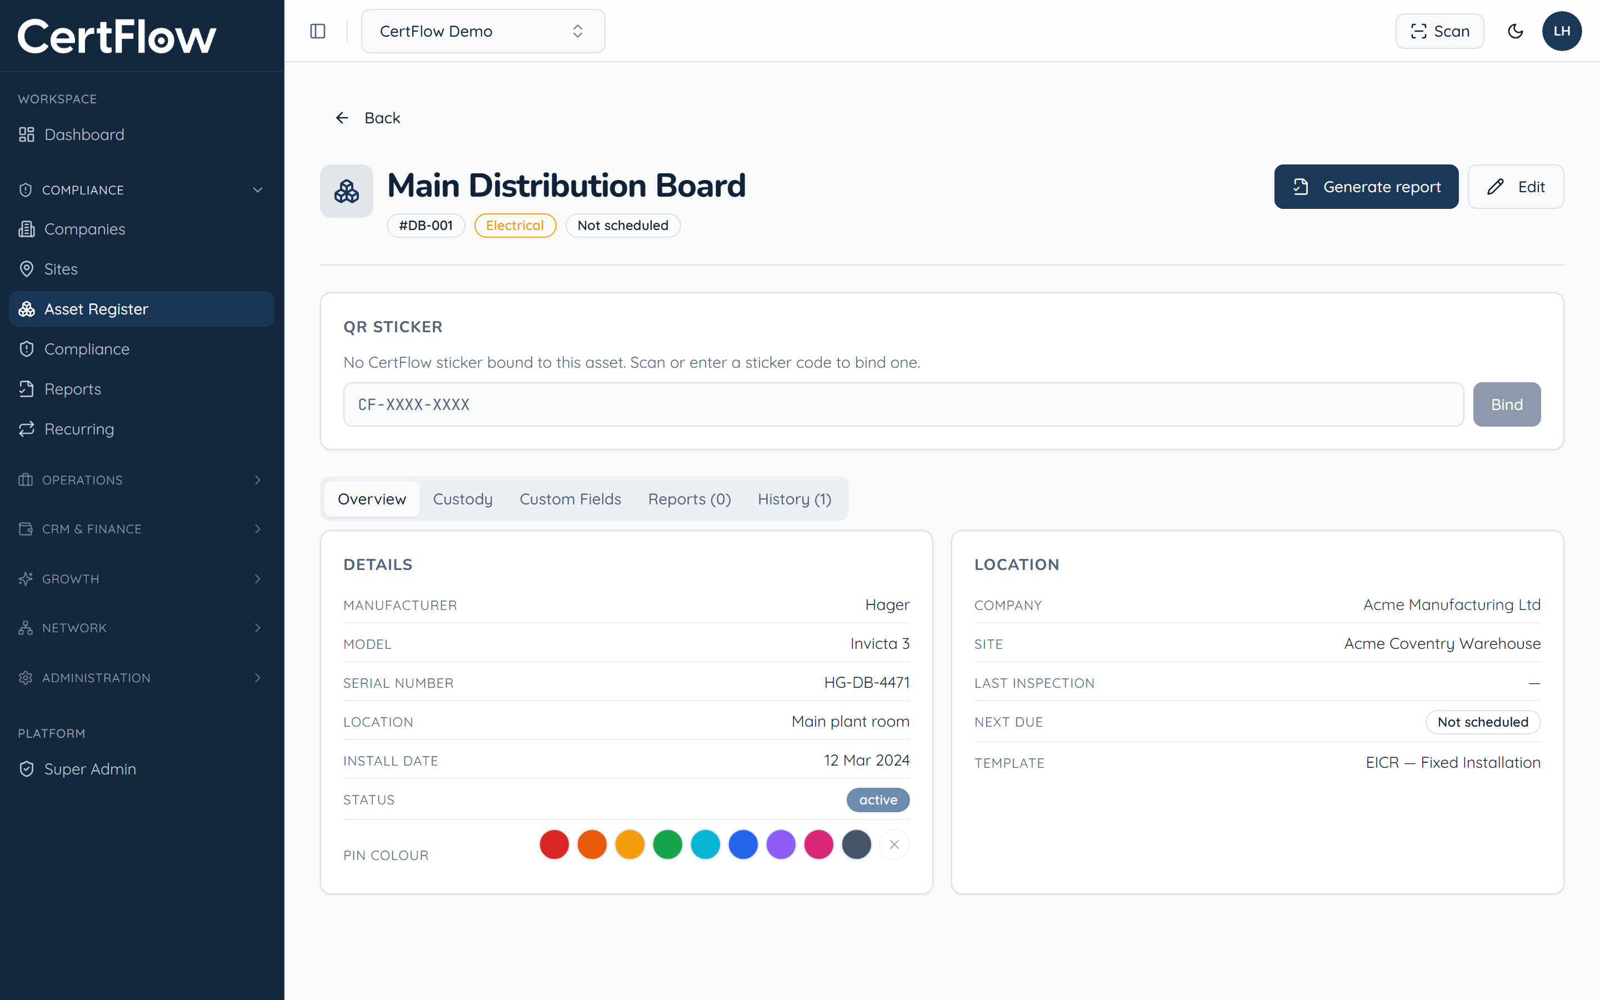Clear the pin colour with X
The width and height of the screenshot is (1600, 1000).
click(x=894, y=844)
